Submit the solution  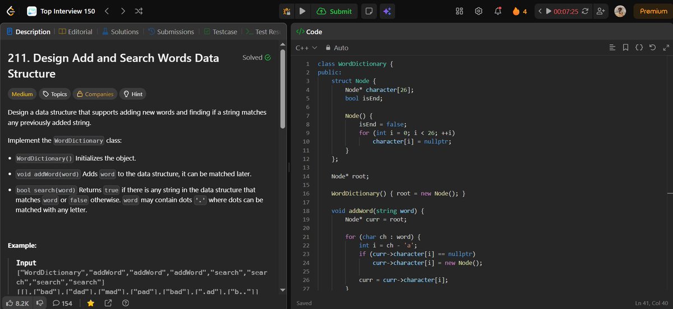tap(334, 11)
